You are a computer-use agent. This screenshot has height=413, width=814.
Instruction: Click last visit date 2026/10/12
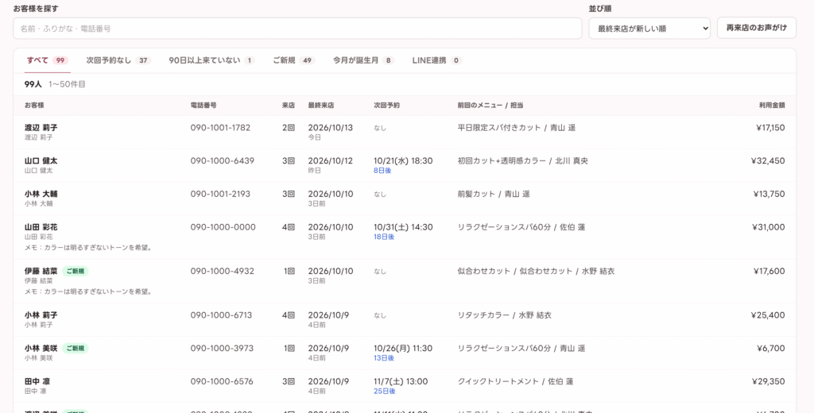tap(331, 161)
